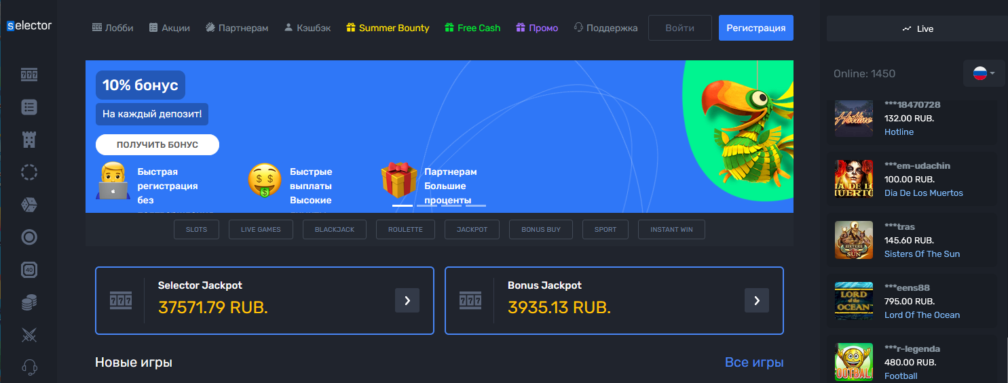Click the Sisters Of The Sun thumbnail
This screenshot has width=1008, height=383.
(854, 240)
